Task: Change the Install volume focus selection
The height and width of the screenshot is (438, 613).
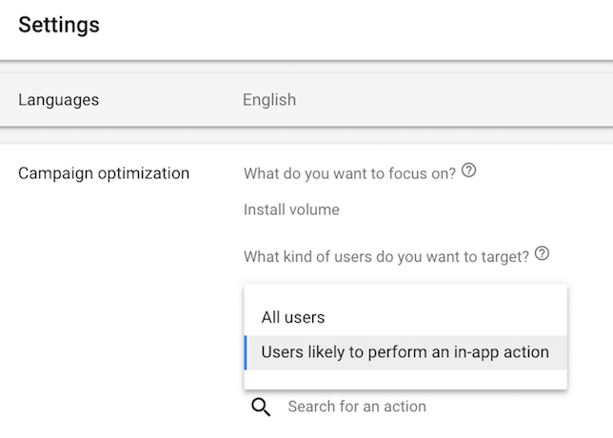Action: pos(291,209)
